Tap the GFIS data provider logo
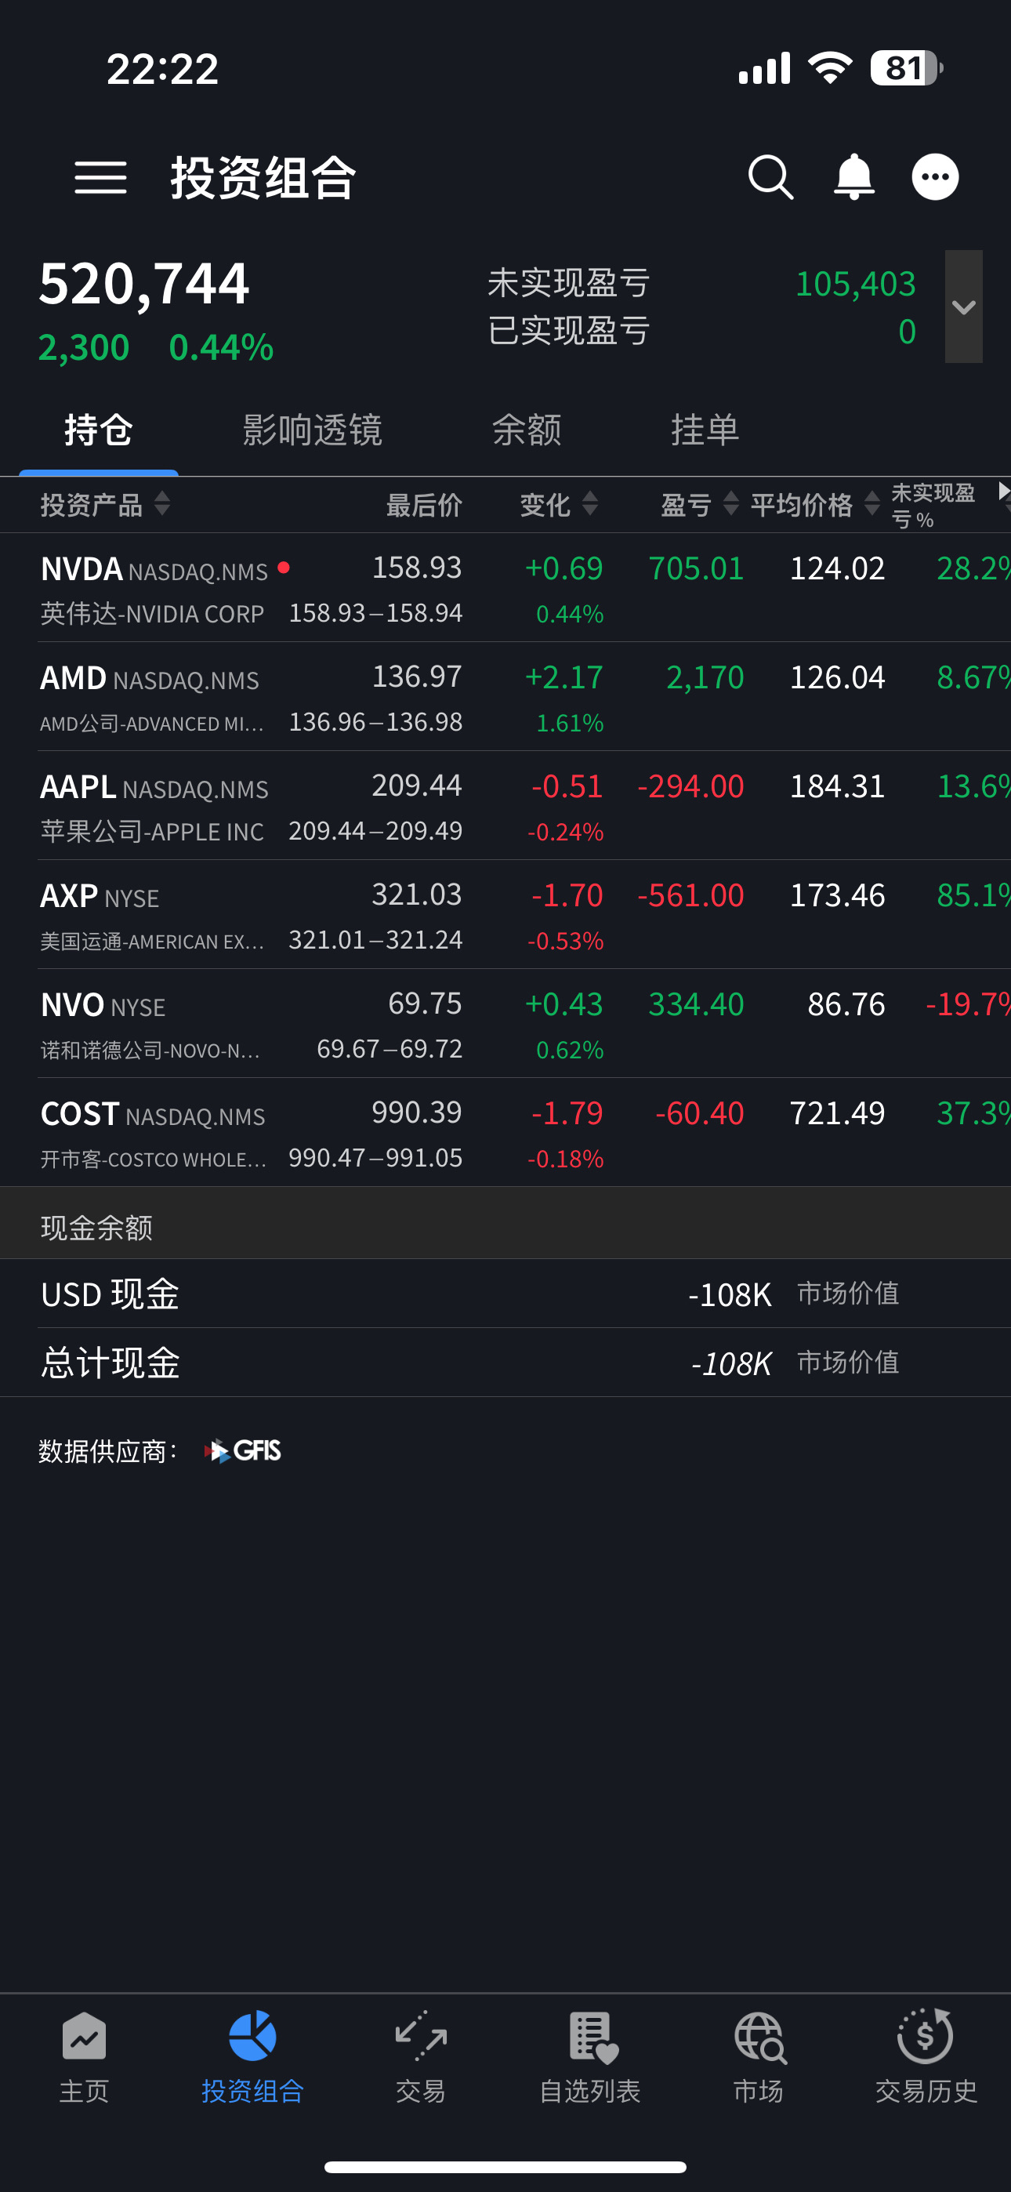 pos(242,1450)
